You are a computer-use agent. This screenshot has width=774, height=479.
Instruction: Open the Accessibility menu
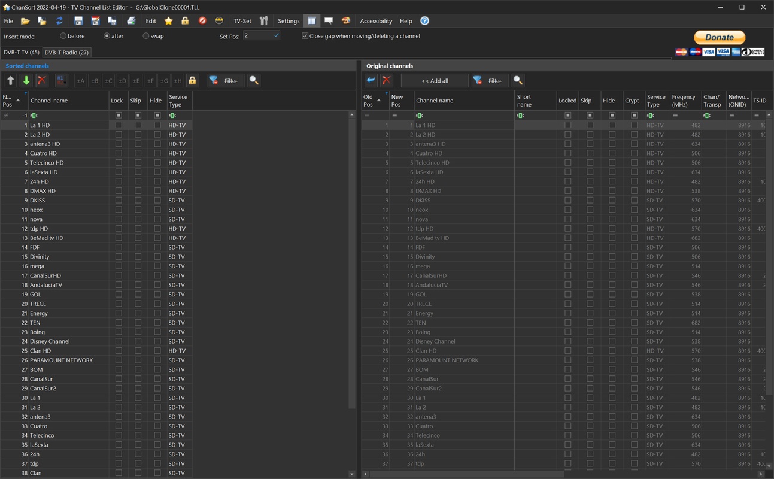coord(376,21)
